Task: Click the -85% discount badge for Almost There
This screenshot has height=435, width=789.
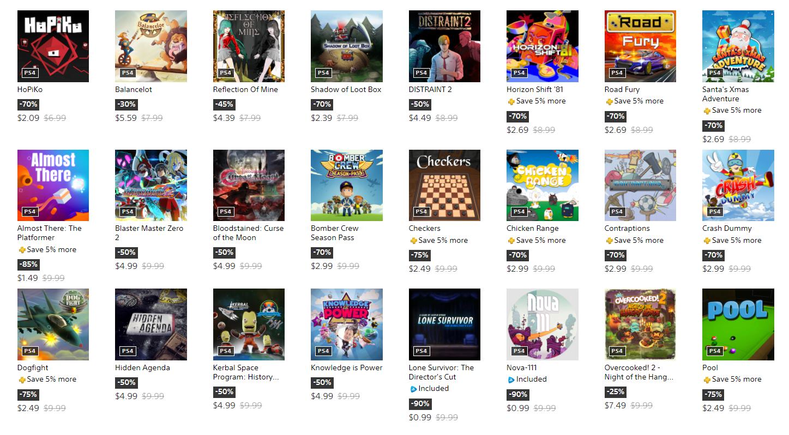Action: coord(28,265)
